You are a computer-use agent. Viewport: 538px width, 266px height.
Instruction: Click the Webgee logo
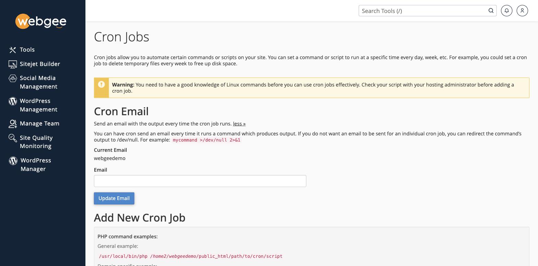(41, 21)
